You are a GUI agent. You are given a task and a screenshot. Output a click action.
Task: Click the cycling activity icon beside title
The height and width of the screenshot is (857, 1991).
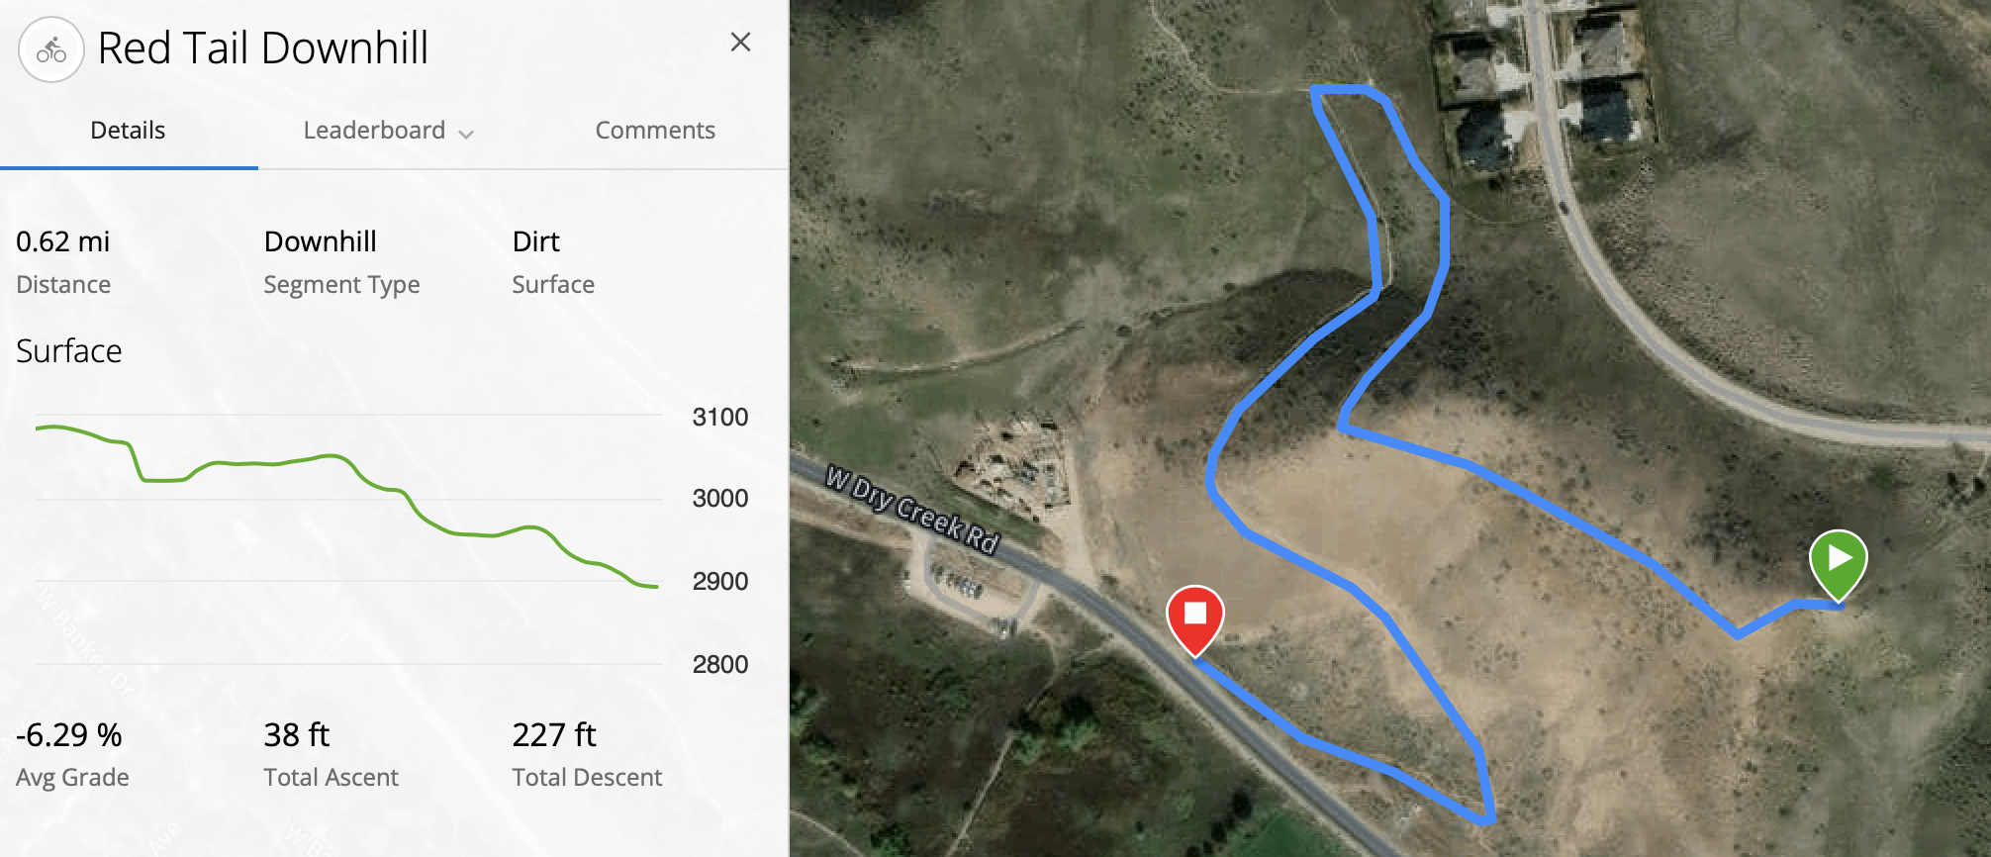coord(50,49)
